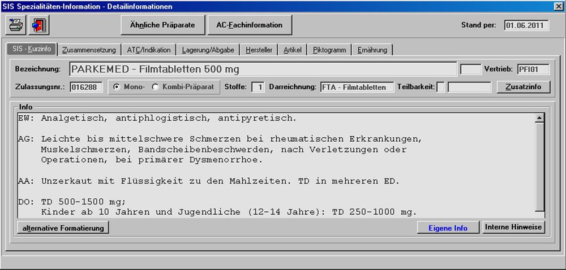Viewport: 566px width, 270px height.
Task: Click the DO: TD 500-1500 mg line
Action: pyautogui.click(x=72, y=202)
